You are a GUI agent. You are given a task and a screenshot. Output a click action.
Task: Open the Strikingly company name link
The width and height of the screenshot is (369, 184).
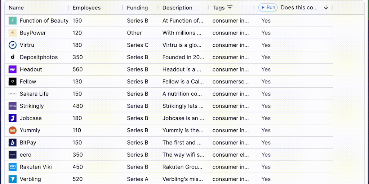[32, 106]
